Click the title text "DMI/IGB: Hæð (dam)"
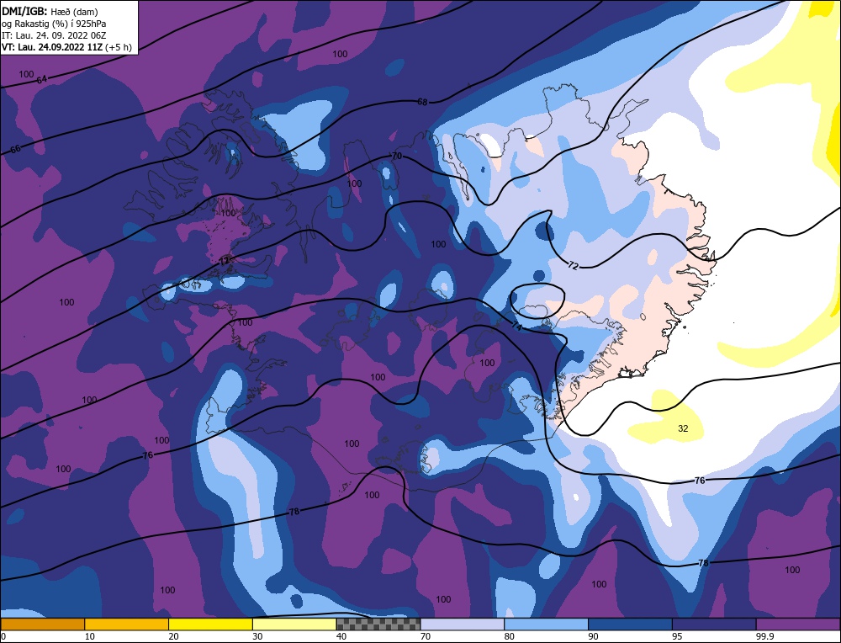 pos(50,11)
